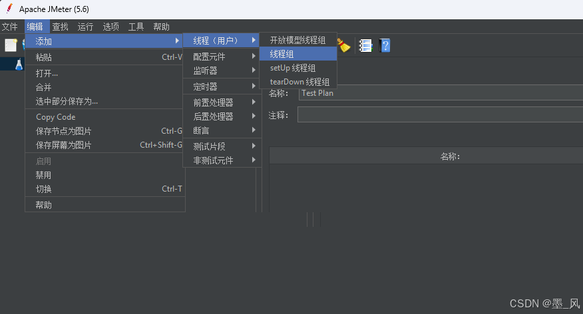Expand the 前置处理器 submenu
The width and height of the screenshot is (583, 314).
point(222,102)
